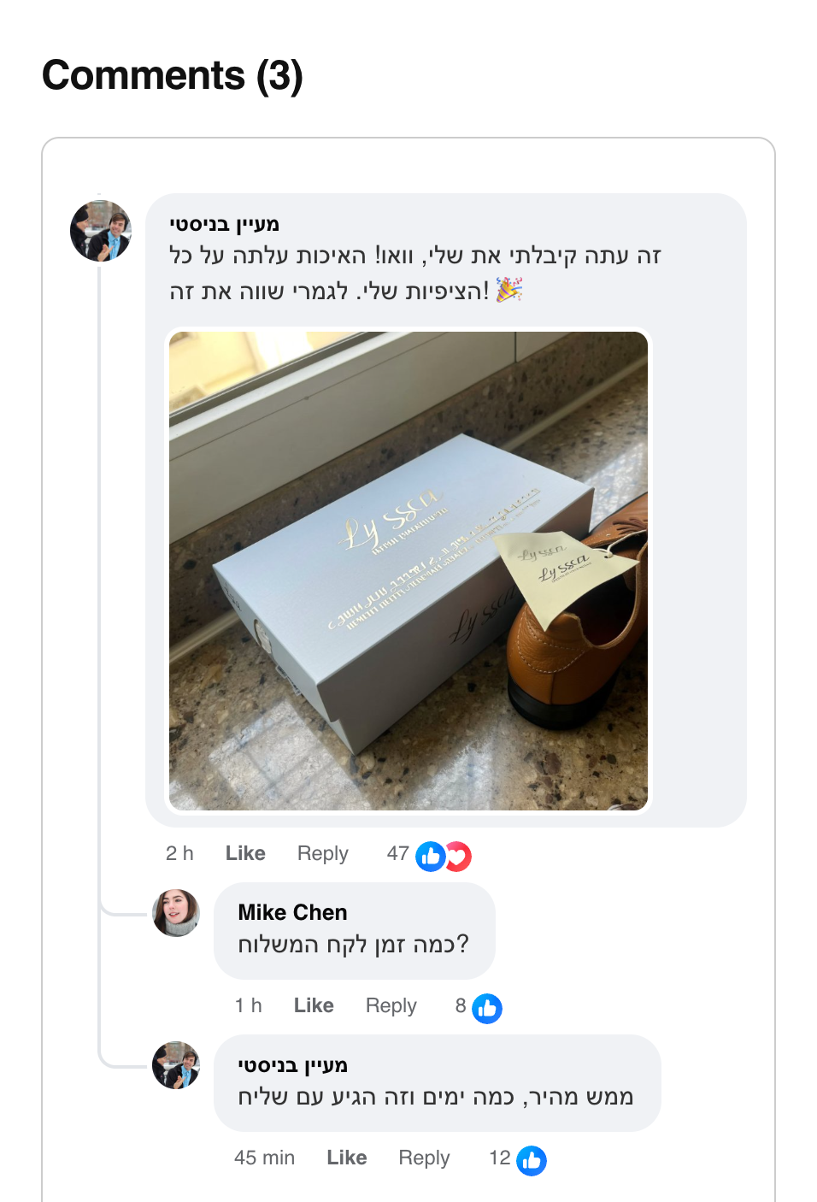Click the top comment's author avatar
This screenshot has height=1202, width=817.
pyautogui.click(x=101, y=231)
